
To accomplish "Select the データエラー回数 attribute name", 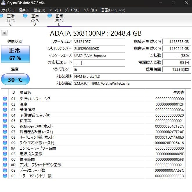I will [x=32, y=170].
